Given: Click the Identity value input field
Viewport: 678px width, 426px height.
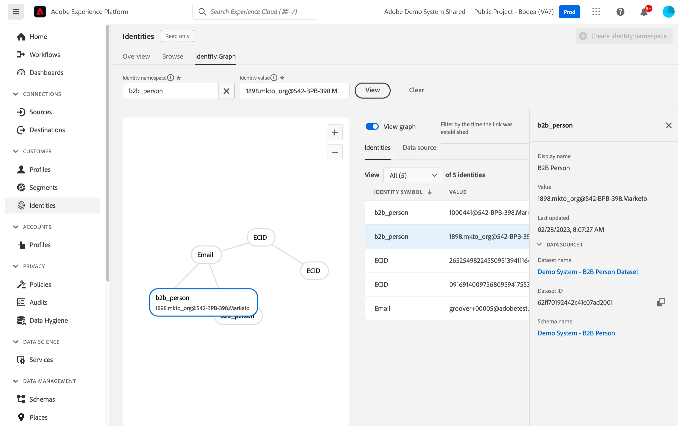Looking at the screenshot, I should coord(294,91).
